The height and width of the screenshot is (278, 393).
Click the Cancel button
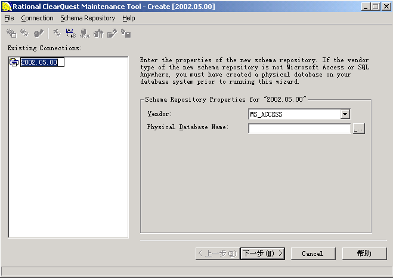click(313, 253)
